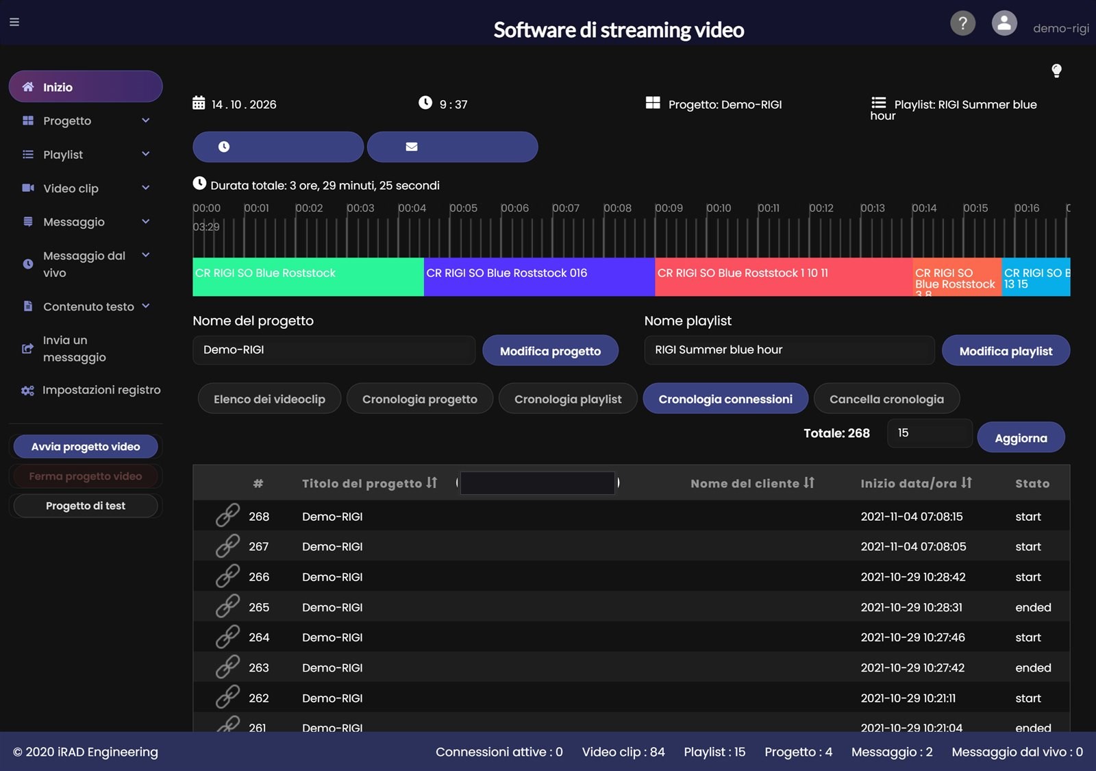Expand the Messaggio dal vivo menu
The width and height of the screenshot is (1096, 771).
[x=86, y=264]
